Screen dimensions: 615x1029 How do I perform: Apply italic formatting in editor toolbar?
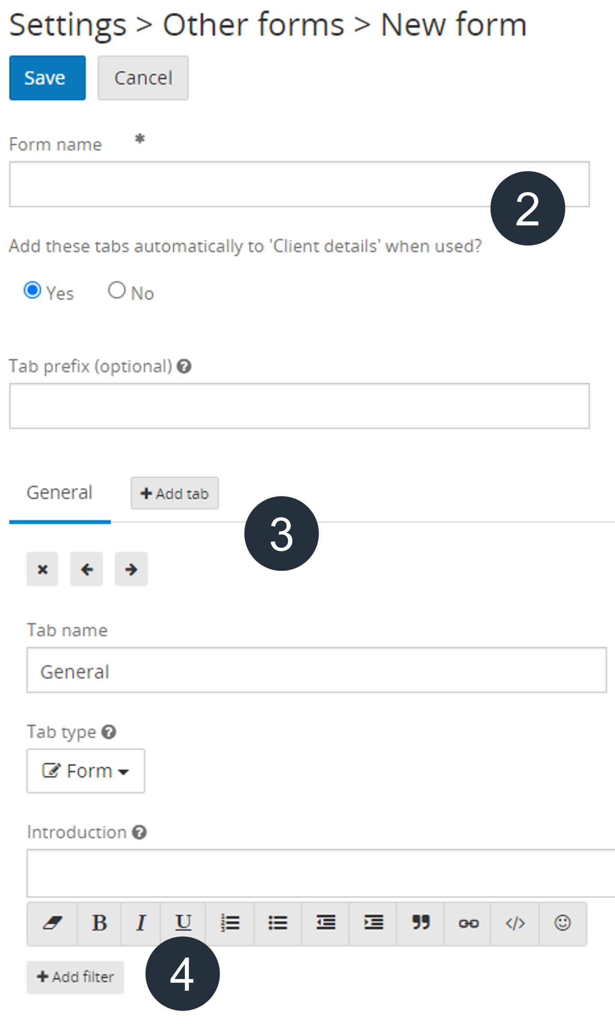(141, 924)
